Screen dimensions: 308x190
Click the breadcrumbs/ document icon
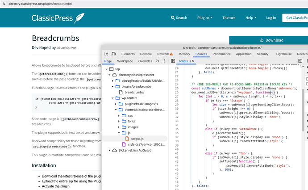(x=121, y=92)
